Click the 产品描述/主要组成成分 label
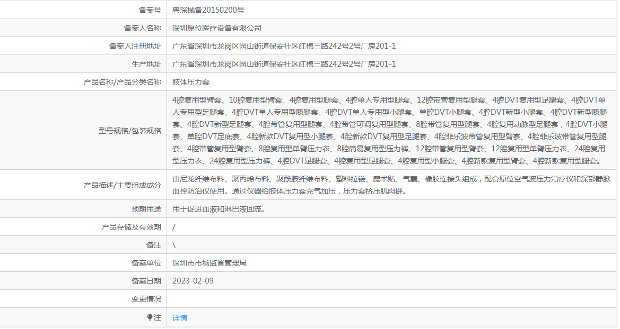Viewport: 620px width, 329px height. (x=123, y=185)
